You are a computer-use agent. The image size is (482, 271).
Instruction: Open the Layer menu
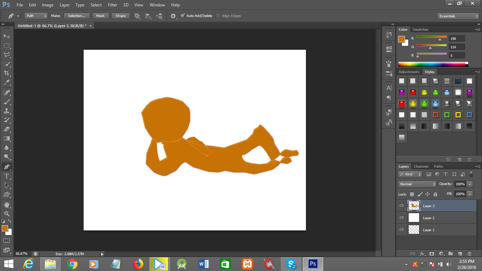coord(65,5)
